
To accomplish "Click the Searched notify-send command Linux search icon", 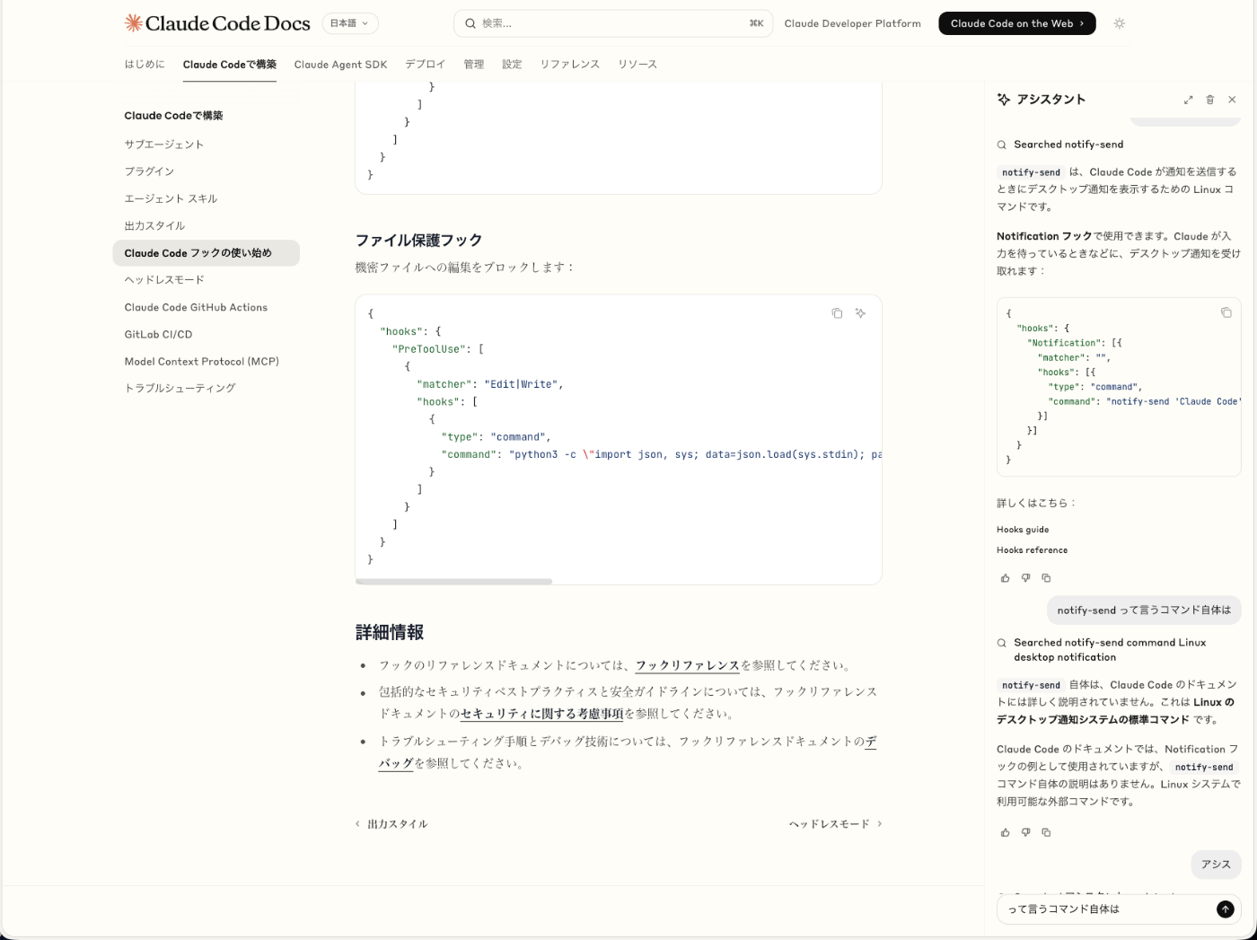I will [1001, 643].
